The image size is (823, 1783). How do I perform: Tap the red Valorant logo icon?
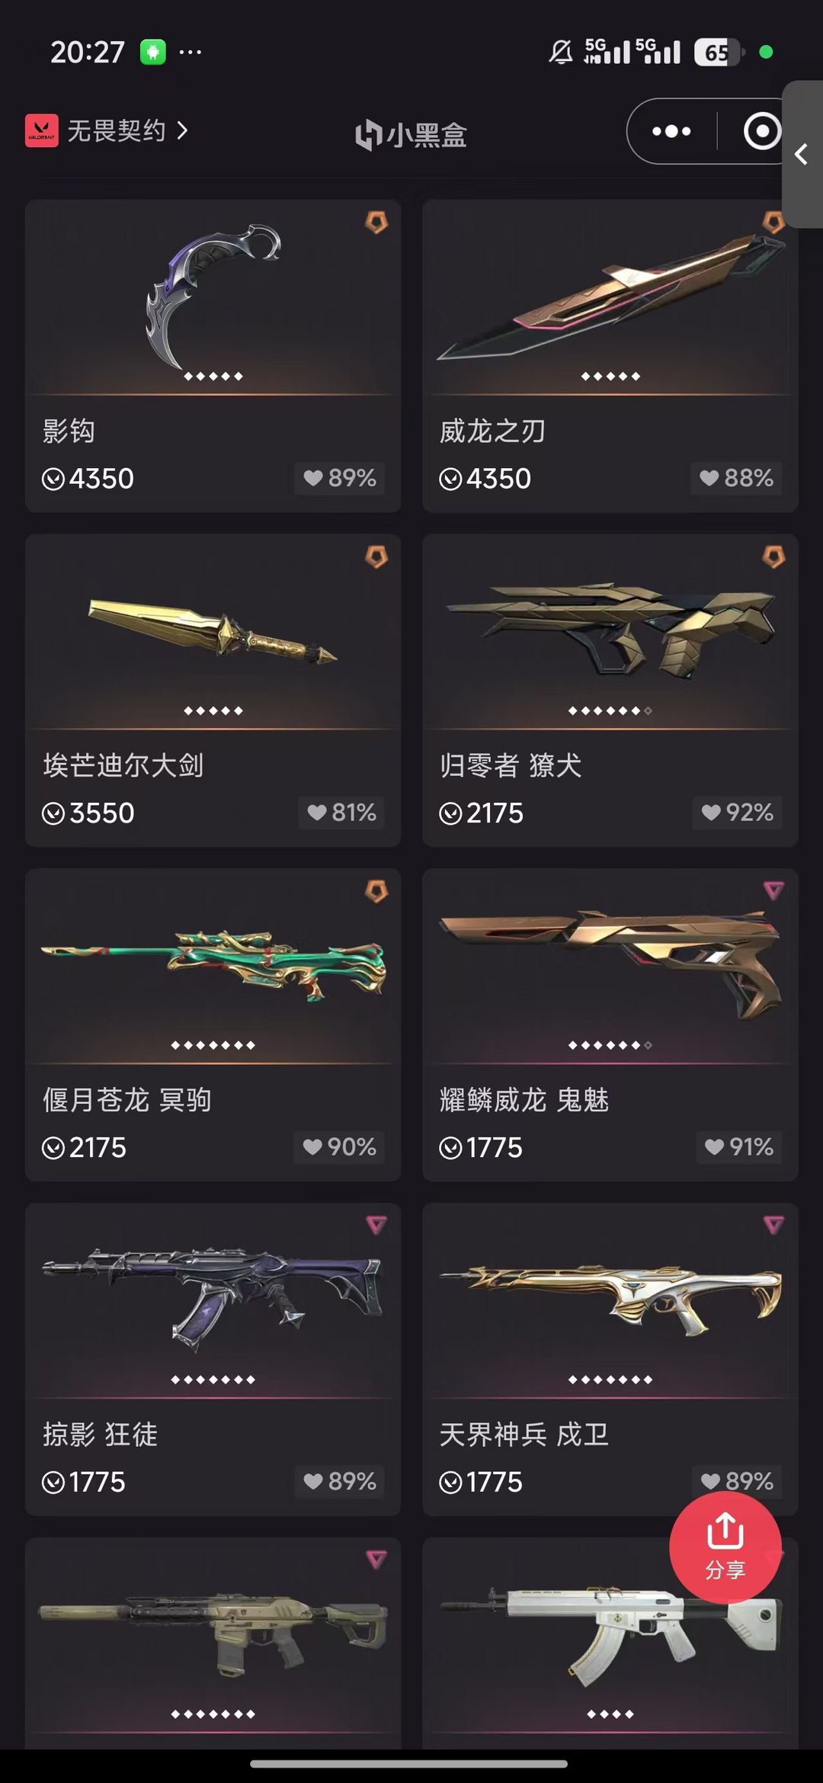click(42, 130)
